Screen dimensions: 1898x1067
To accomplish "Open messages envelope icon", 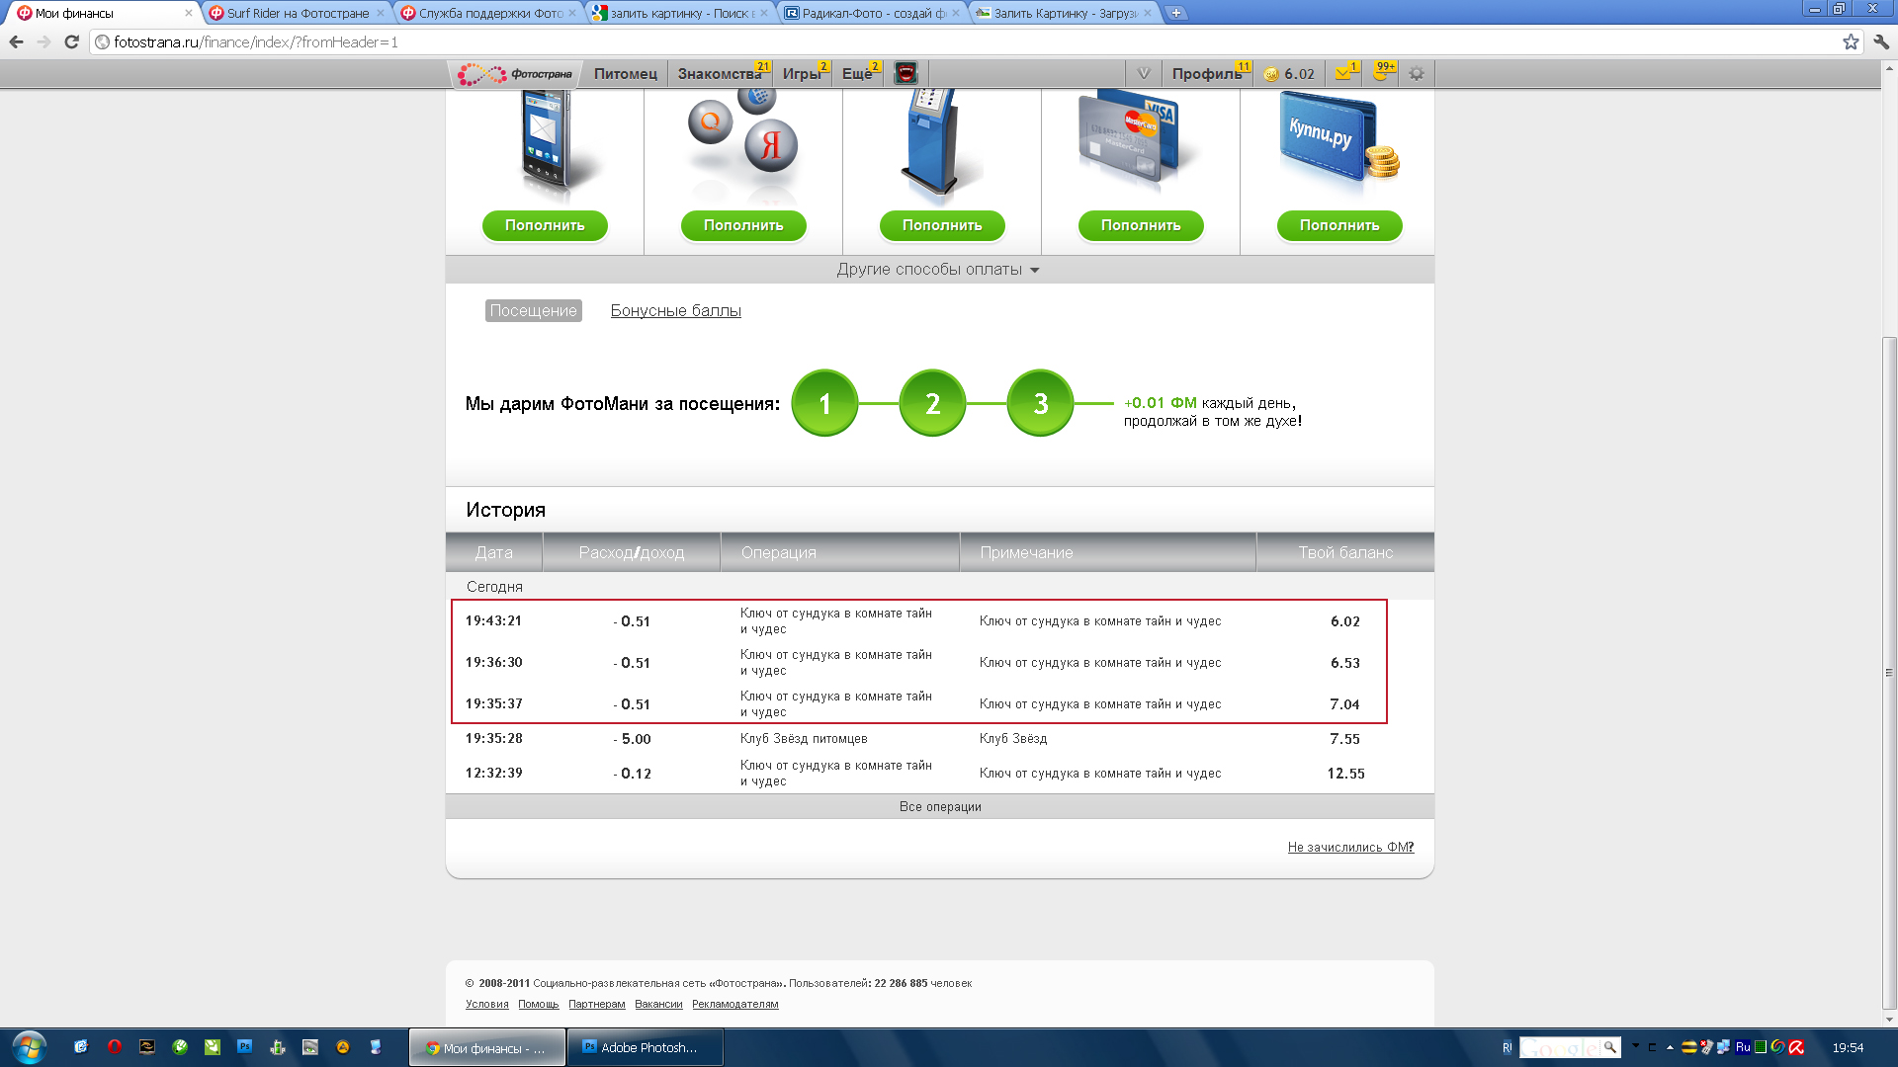I will click(1343, 74).
